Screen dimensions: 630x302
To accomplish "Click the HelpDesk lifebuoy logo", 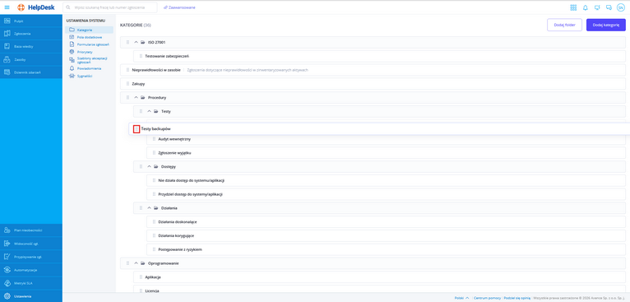I will [x=21, y=7].
